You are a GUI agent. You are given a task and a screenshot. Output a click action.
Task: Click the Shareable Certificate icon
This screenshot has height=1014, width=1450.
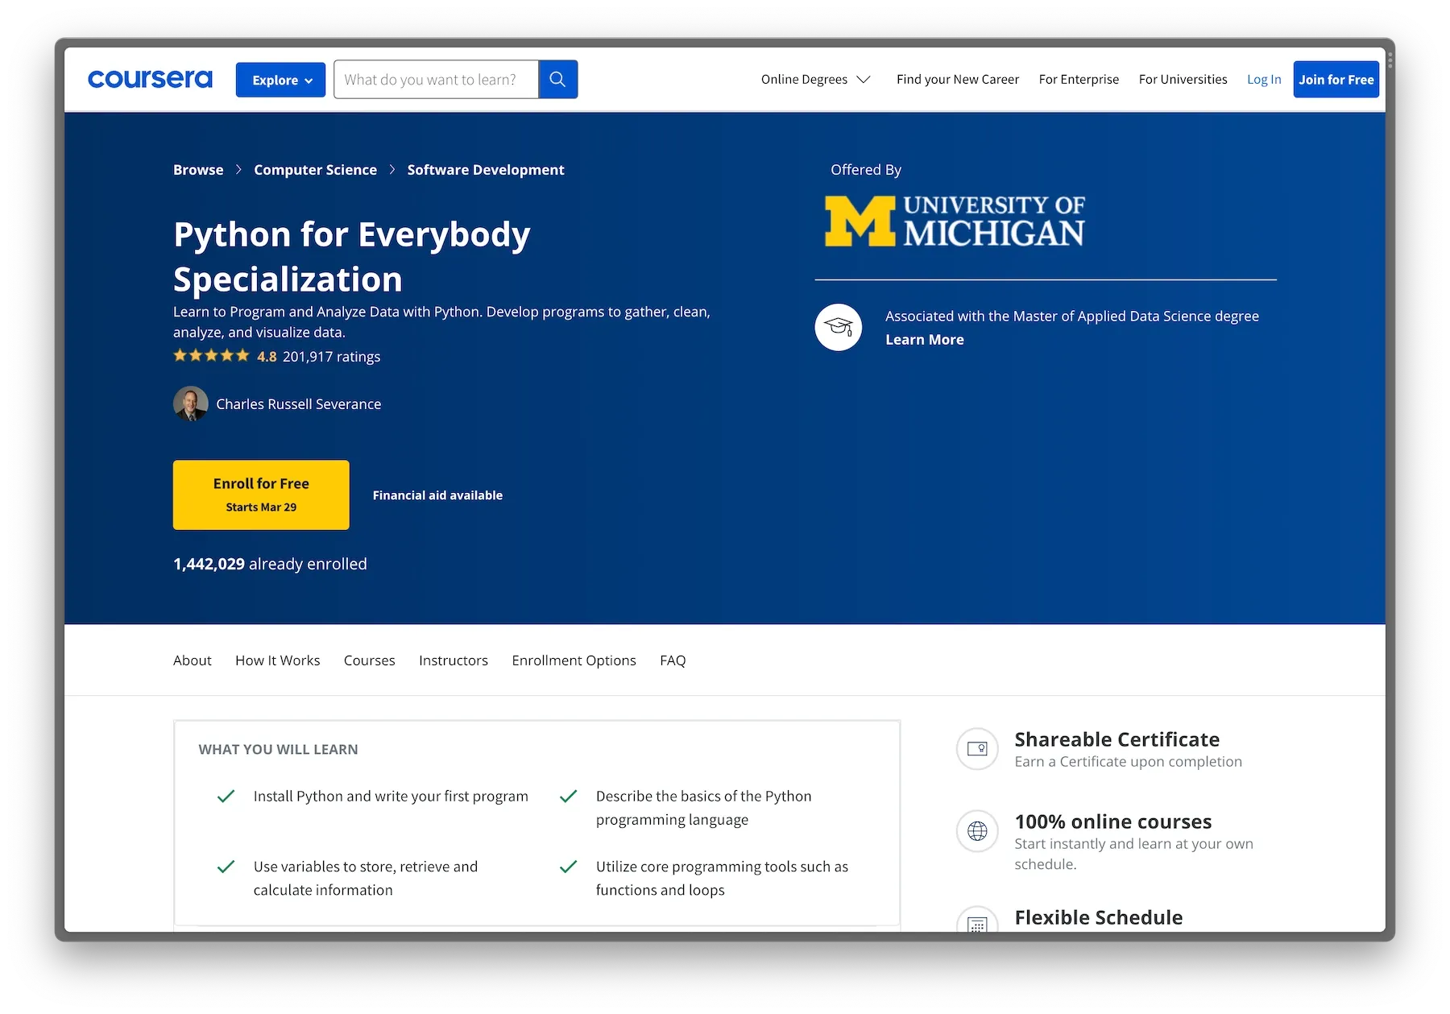click(977, 749)
